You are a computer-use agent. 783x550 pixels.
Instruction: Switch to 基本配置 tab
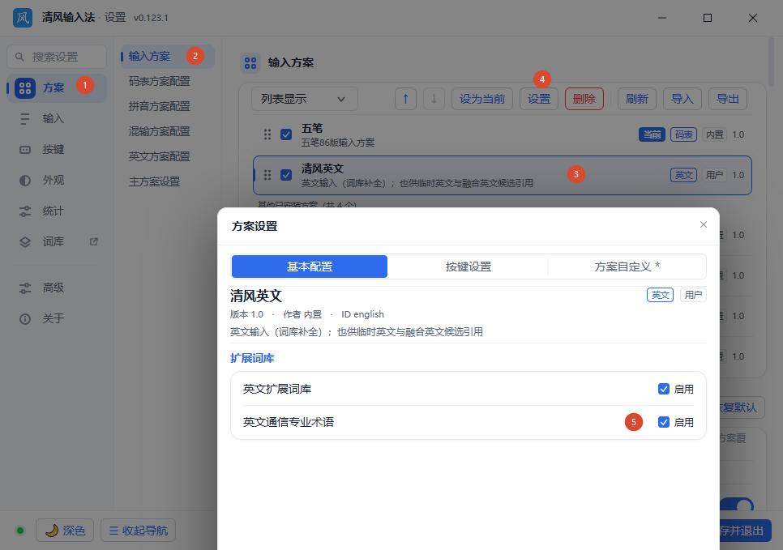[310, 266]
